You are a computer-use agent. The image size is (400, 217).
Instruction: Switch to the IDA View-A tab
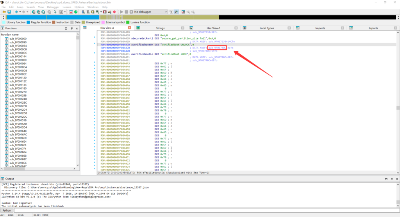tap(107, 28)
